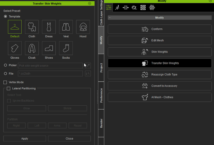Pick the Dress template preset

[x=49, y=27]
